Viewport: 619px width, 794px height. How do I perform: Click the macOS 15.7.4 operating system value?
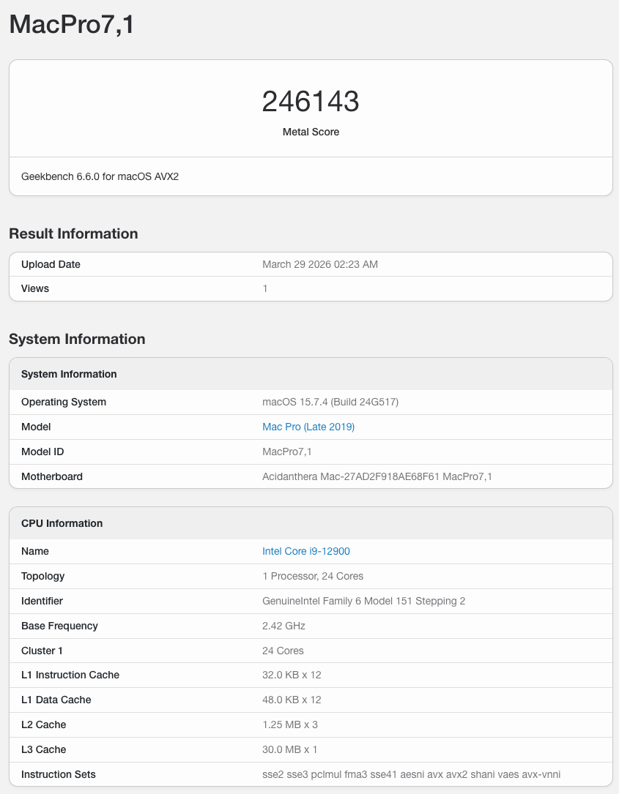[x=330, y=402]
